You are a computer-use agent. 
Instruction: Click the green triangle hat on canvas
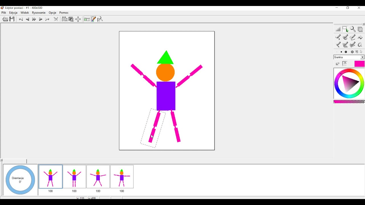click(x=165, y=57)
